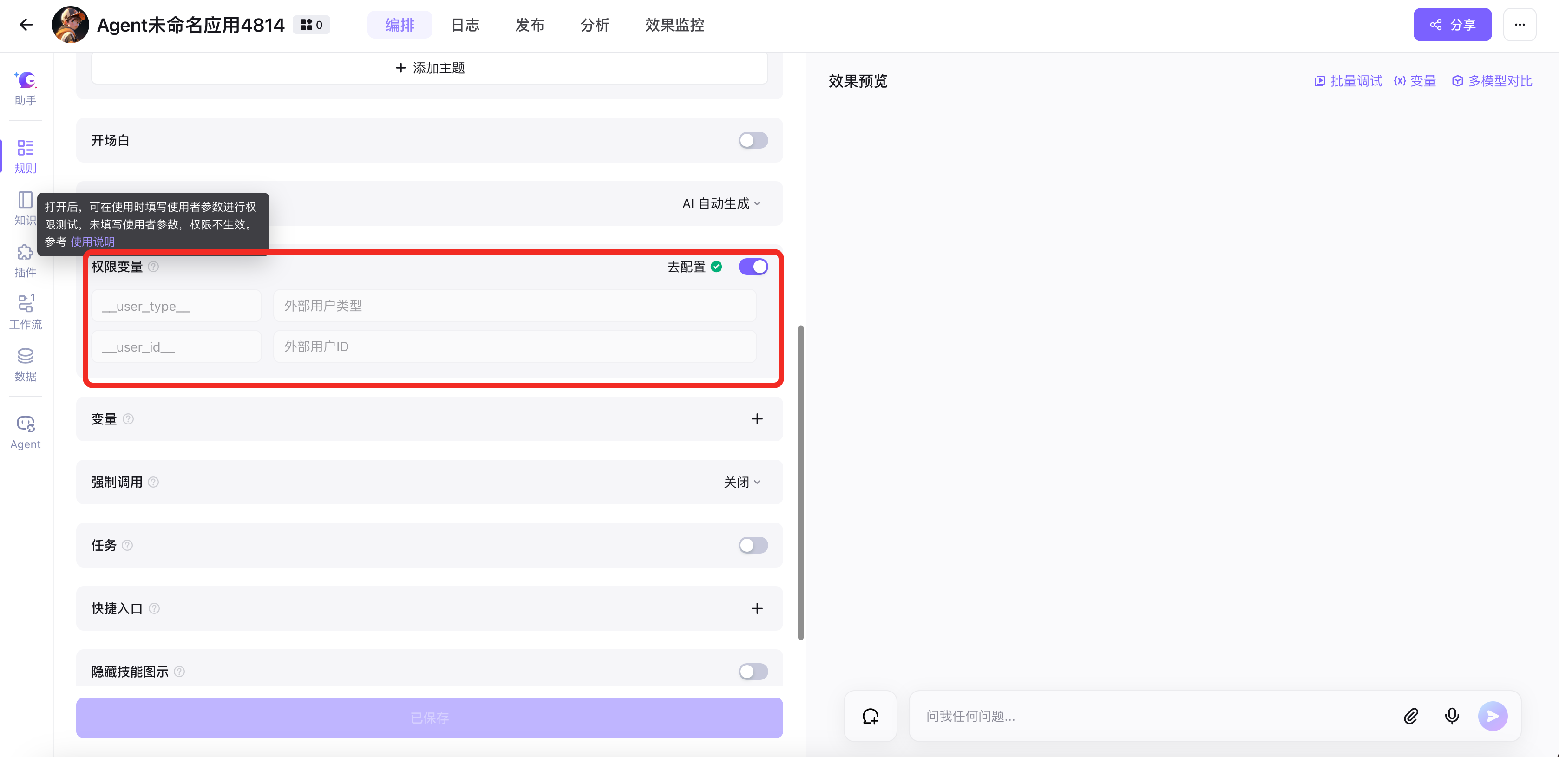Click the 分享 share button
1559x757 pixels.
point(1452,25)
